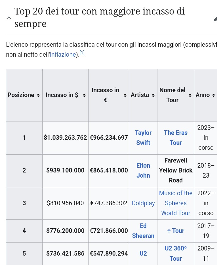Click the pencil edit icon beside heading
The image size is (217, 265).
pyautogui.click(x=215, y=19)
